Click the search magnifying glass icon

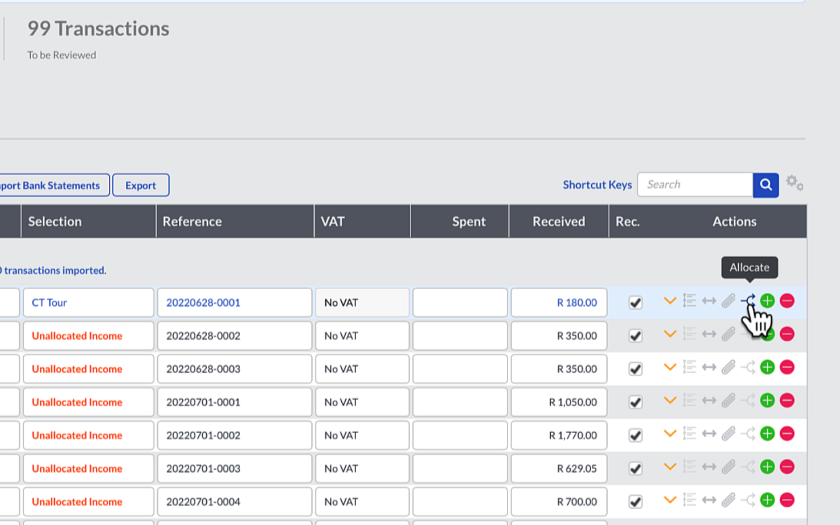click(x=766, y=185)
